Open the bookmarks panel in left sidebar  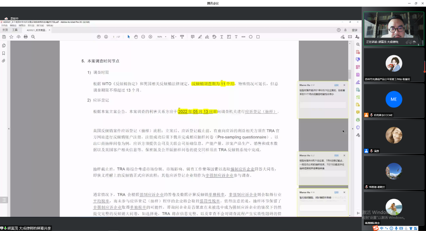pos(4,53)
